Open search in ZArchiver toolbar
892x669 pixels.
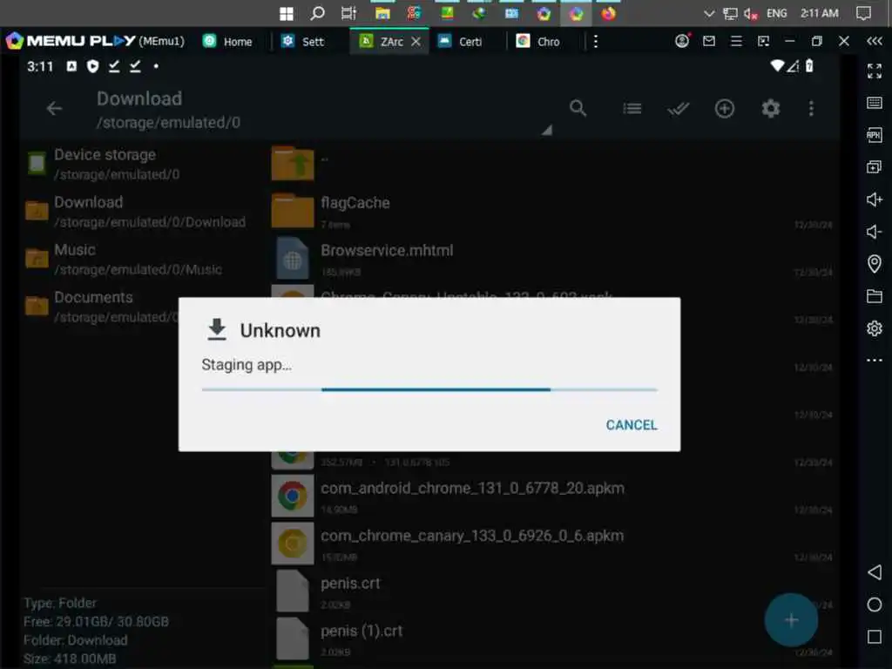pos(578,108)
